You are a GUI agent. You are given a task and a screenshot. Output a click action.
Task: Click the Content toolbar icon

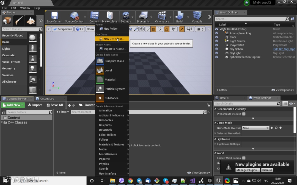tap(94, 16)
